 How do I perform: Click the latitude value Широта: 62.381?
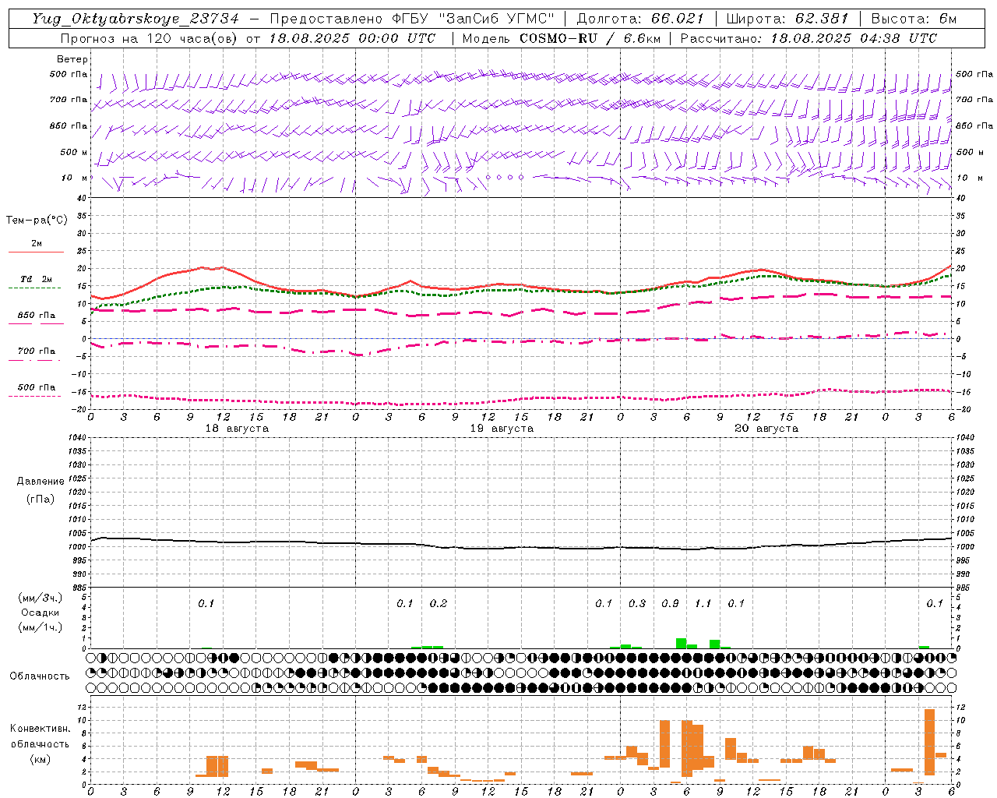pyautogui.click(x=787, y=19)
